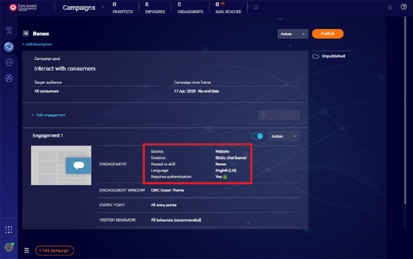Viewport: 413px width, 259px height.
Task: Open the apps grid launcher icon
Action: (9, 230)
